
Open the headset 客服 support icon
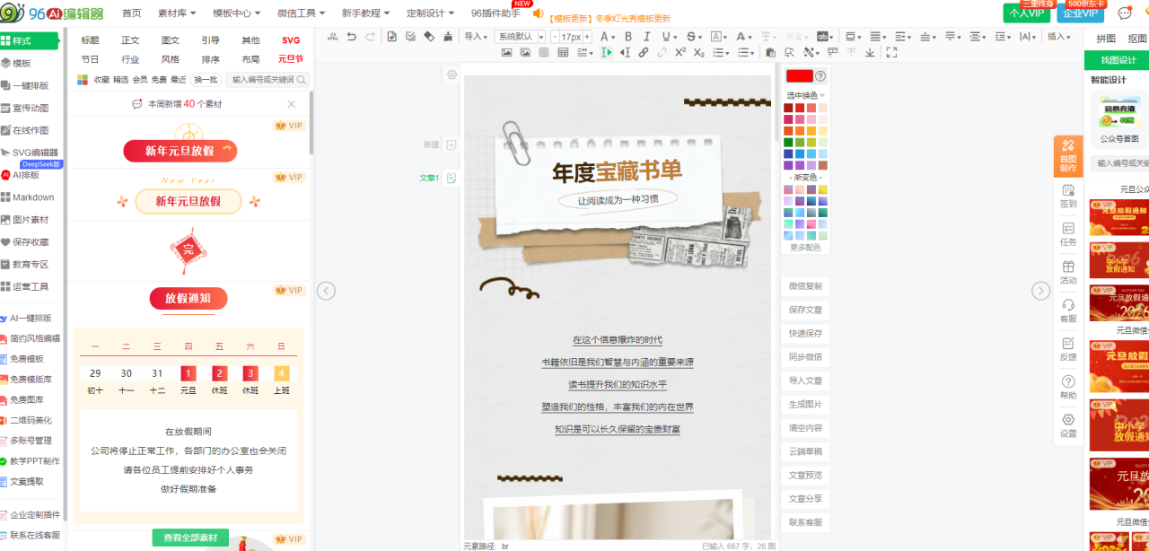(1068, 310)
